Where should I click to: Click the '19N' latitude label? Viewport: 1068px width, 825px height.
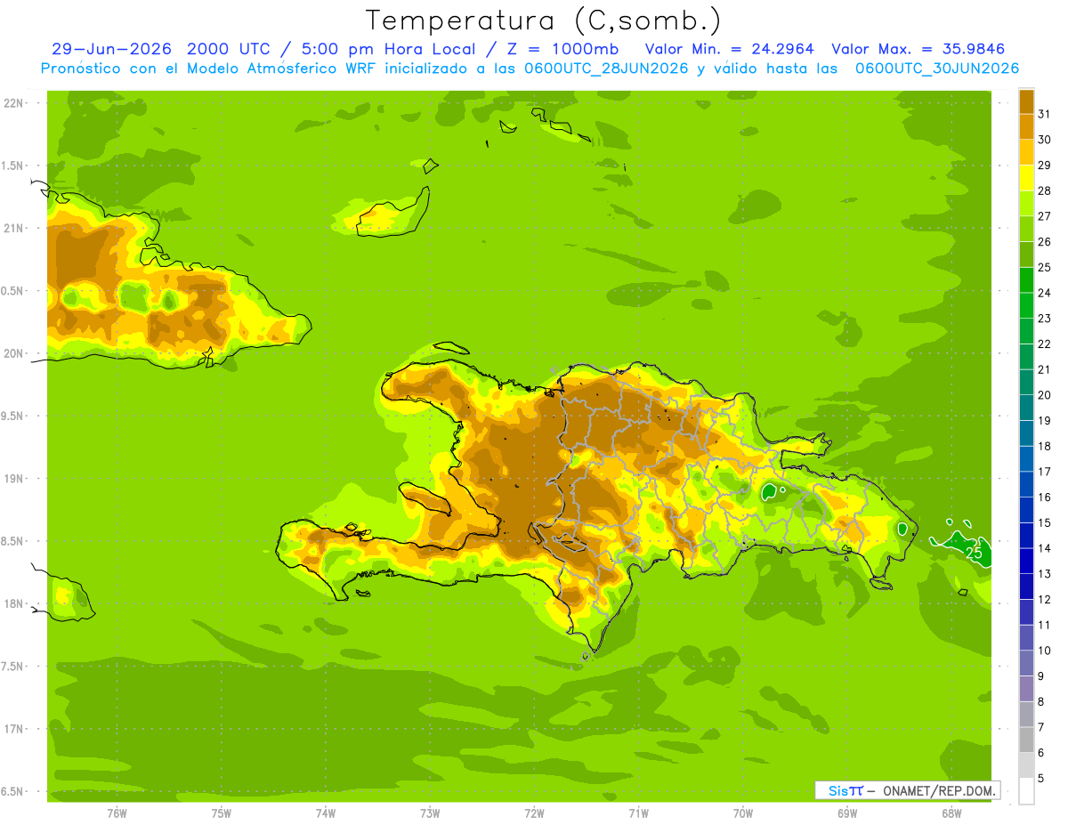pos(14,478)
